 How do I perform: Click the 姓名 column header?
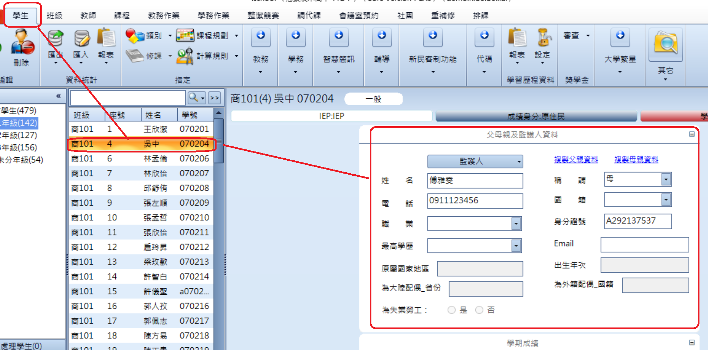coord(159,115)
